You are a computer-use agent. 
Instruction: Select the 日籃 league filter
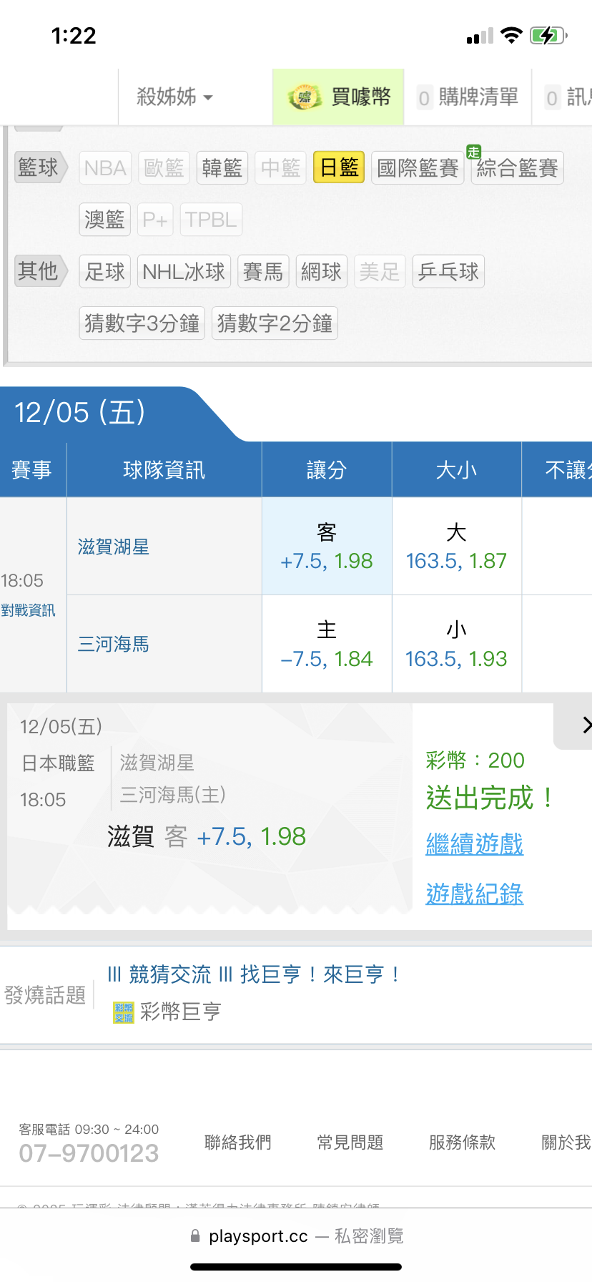coord(339,168)
